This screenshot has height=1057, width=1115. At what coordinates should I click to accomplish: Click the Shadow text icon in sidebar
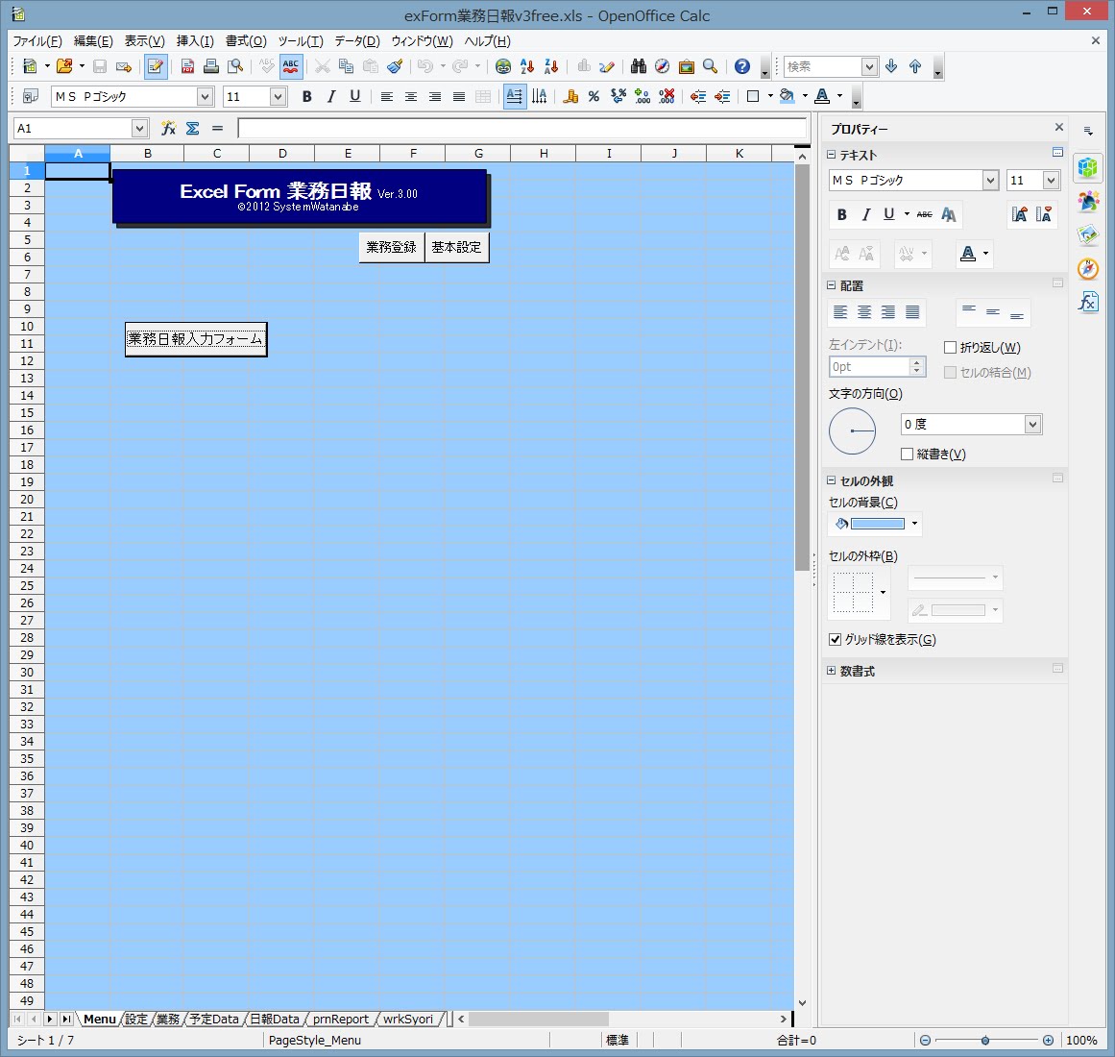pyautogui.click(x=949, y=215)
